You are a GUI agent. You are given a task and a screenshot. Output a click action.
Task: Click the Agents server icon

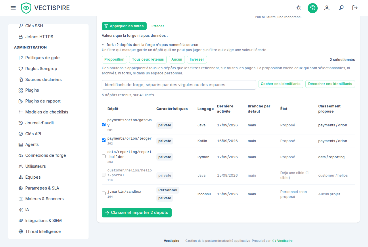pyautogui.click(x=21, y=144)
